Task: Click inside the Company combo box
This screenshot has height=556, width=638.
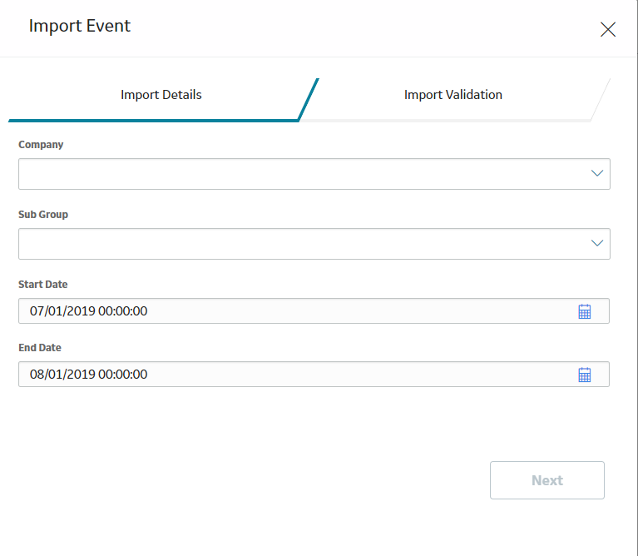Action: pyautogui.click(x=314, y=174)
